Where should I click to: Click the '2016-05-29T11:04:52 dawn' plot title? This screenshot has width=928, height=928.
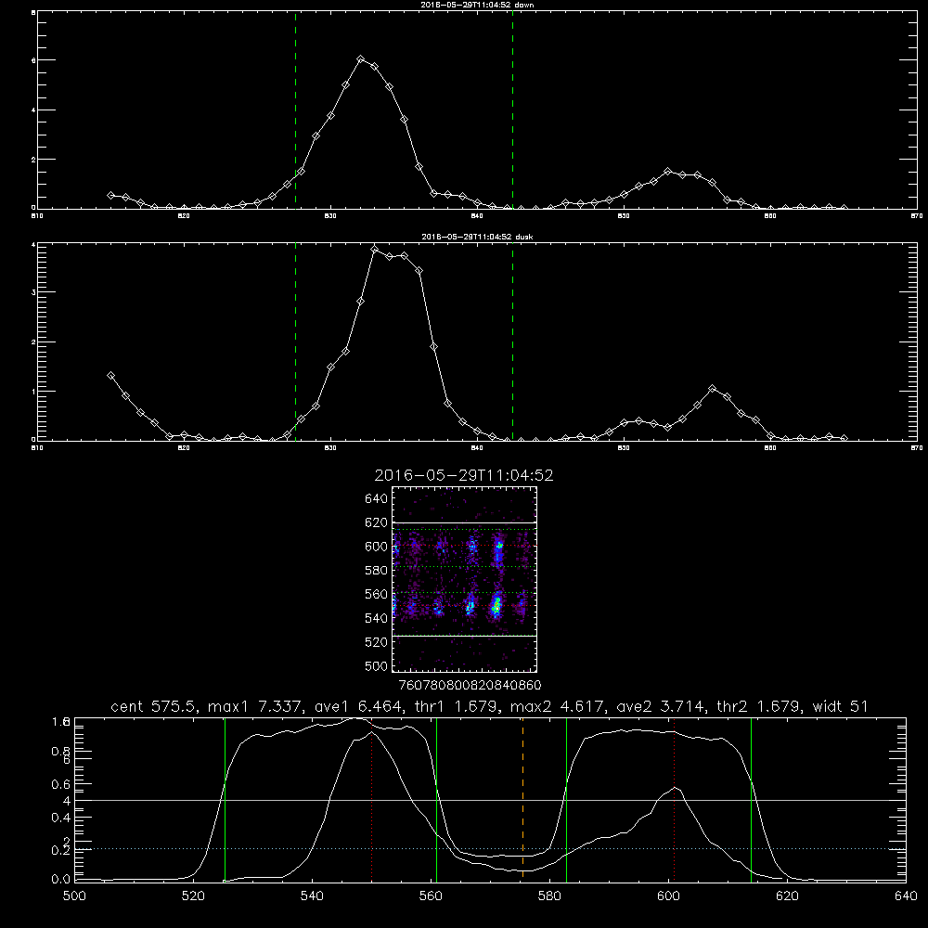click(x=477, y=5)
